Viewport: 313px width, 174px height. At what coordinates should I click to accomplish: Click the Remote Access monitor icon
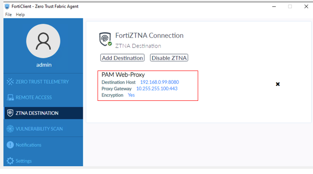pyautogui.click(x=10, y=97)
